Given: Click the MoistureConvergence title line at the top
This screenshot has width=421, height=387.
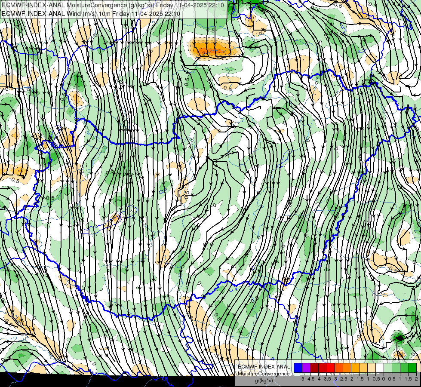Looking at the screenshot, I should pos(113,5).
